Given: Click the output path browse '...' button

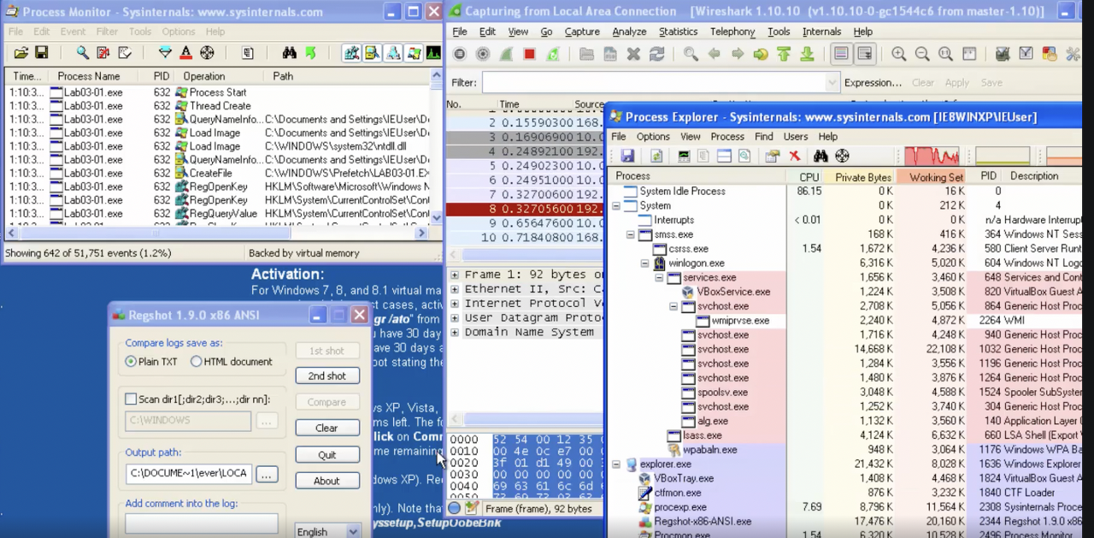Looking at the screenshot, I should [267, 473].
